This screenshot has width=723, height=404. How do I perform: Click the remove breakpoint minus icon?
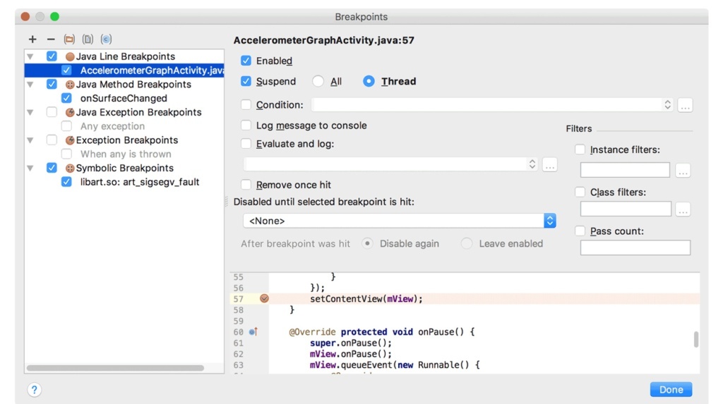coord(51,39)
